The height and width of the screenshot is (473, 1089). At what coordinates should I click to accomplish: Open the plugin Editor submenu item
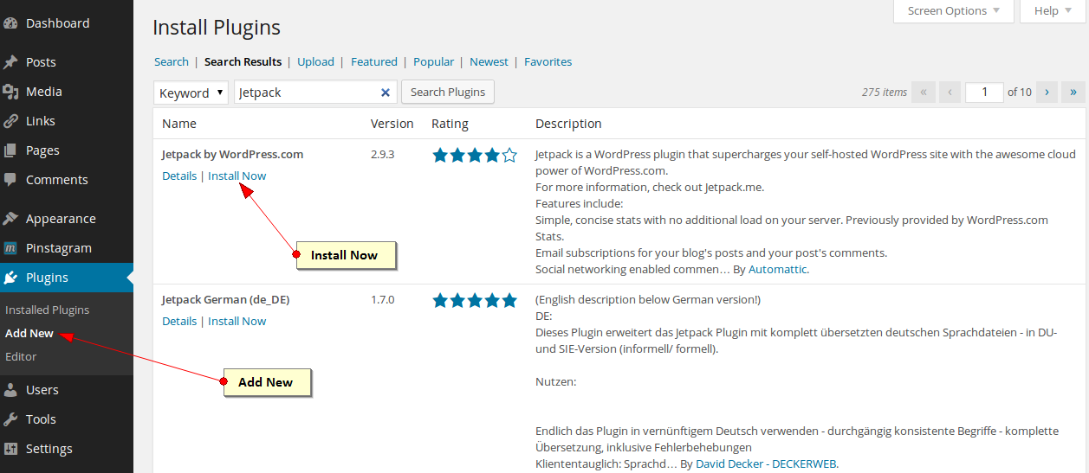21,356
